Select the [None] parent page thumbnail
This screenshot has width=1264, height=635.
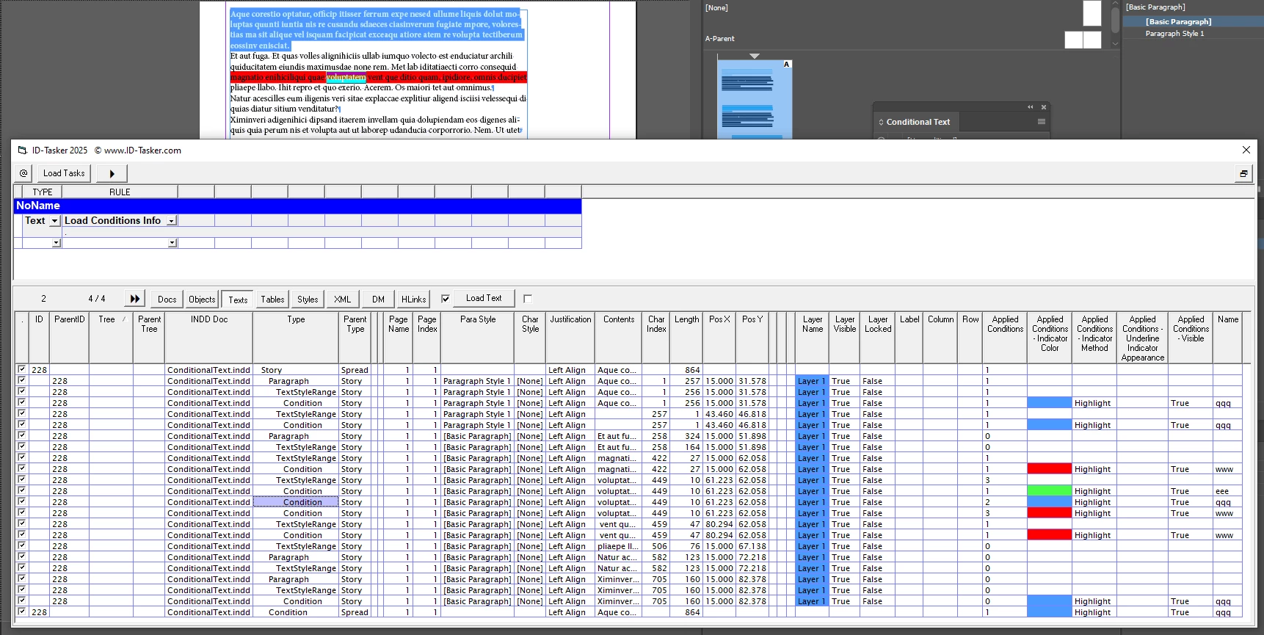tap(1092, 12)
